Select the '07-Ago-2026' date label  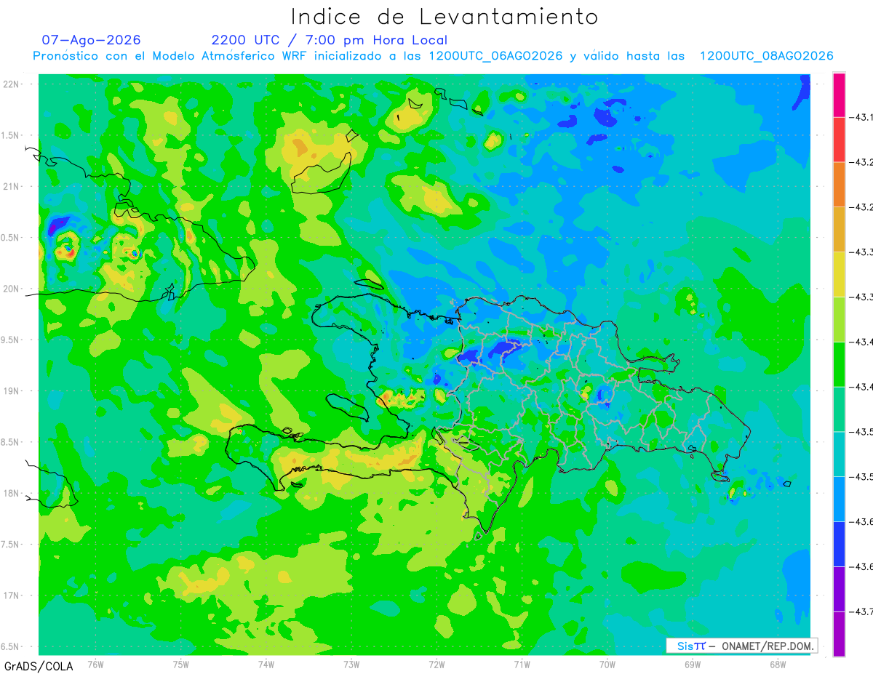[91, 40]
